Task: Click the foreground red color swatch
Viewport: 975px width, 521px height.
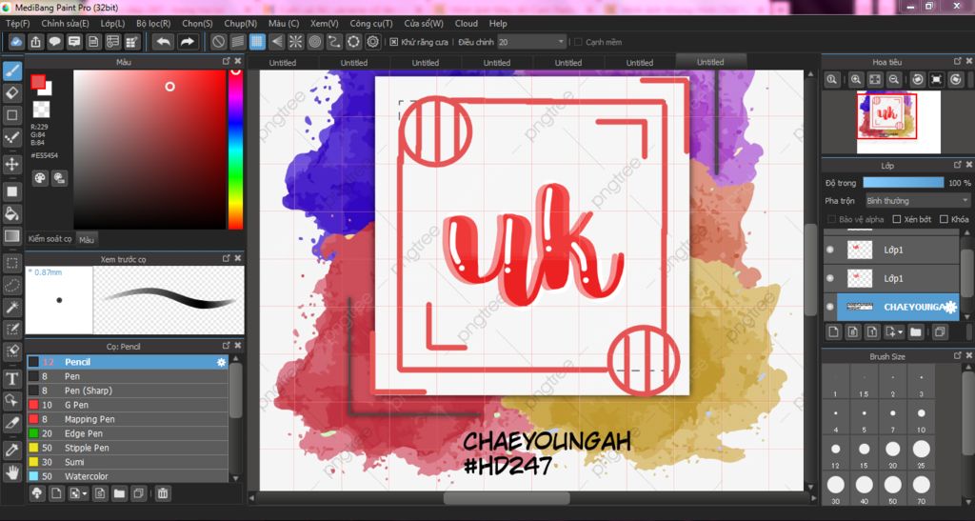Action: point(38,82)
